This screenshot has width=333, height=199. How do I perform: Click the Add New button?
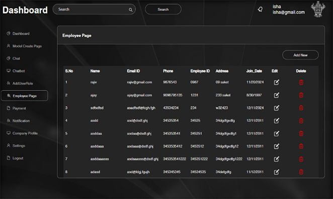[300, 55]
